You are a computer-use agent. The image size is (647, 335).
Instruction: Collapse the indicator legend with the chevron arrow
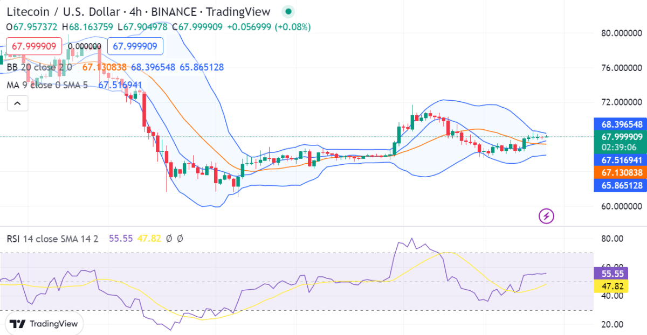point(17,103)
